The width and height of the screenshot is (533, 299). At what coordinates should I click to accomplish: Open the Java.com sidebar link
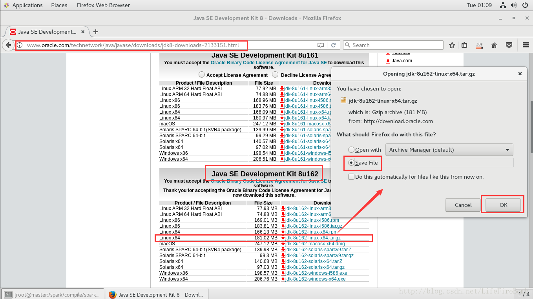(402, 61)
